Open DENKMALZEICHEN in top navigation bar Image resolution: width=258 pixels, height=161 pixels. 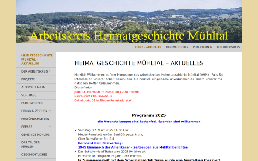tap(177, 47)
